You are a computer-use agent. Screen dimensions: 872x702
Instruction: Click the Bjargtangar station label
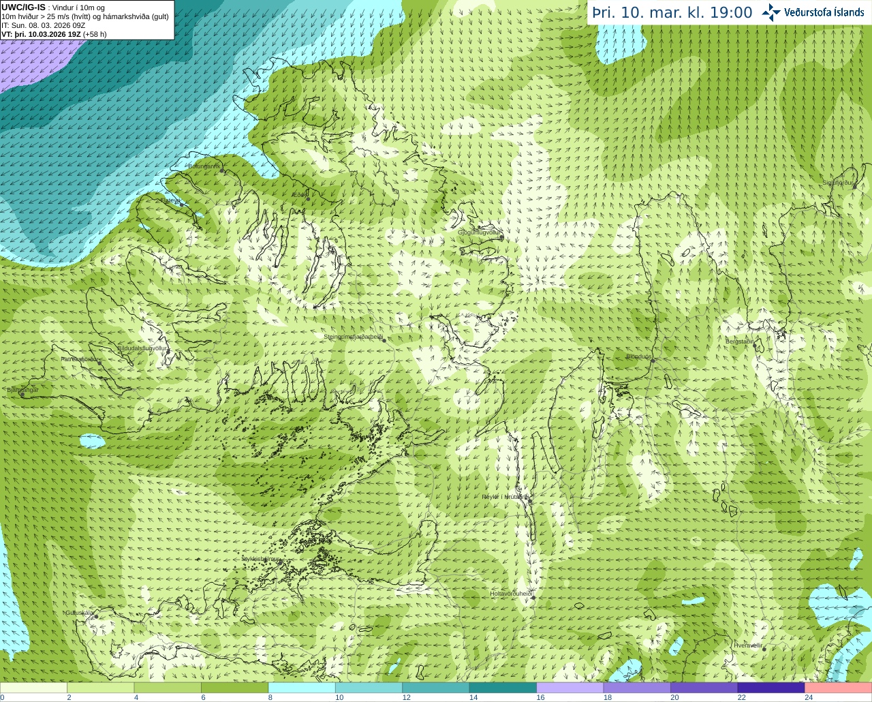click(22, 390)
